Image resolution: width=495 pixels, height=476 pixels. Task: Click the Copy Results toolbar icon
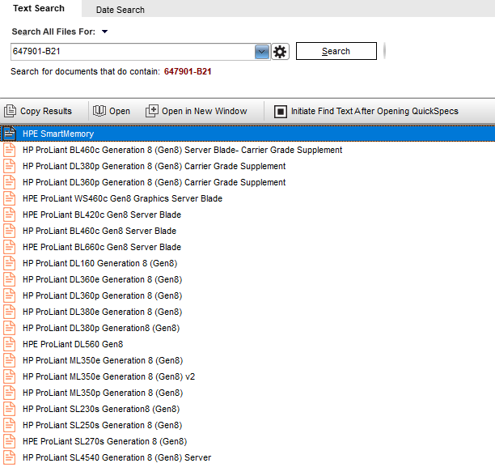[x=11, y=111]
